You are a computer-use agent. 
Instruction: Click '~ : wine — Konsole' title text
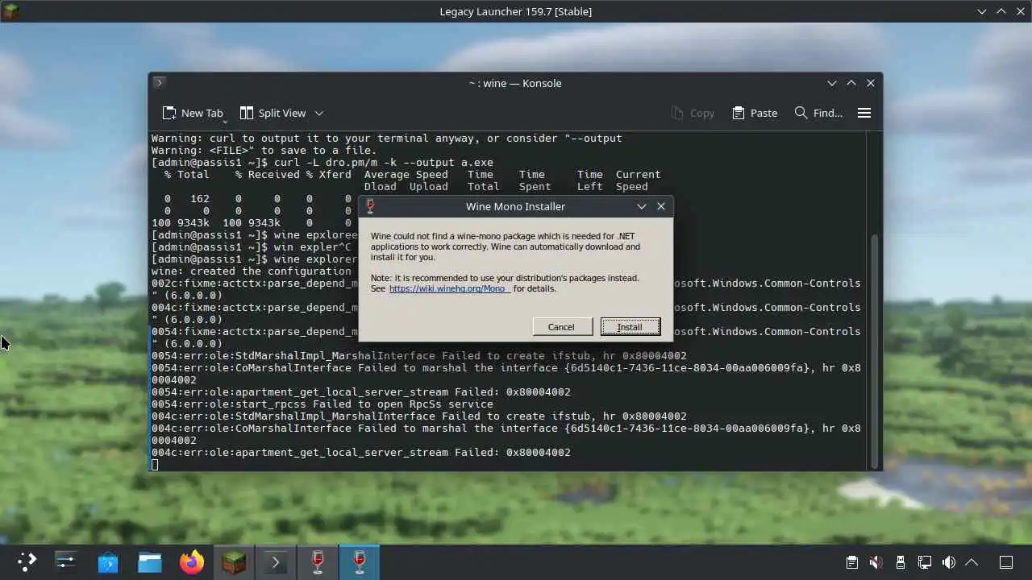click(x=515, y=83)
